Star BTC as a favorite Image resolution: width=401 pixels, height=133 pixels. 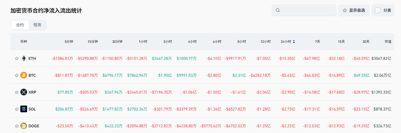click(17, 75)
